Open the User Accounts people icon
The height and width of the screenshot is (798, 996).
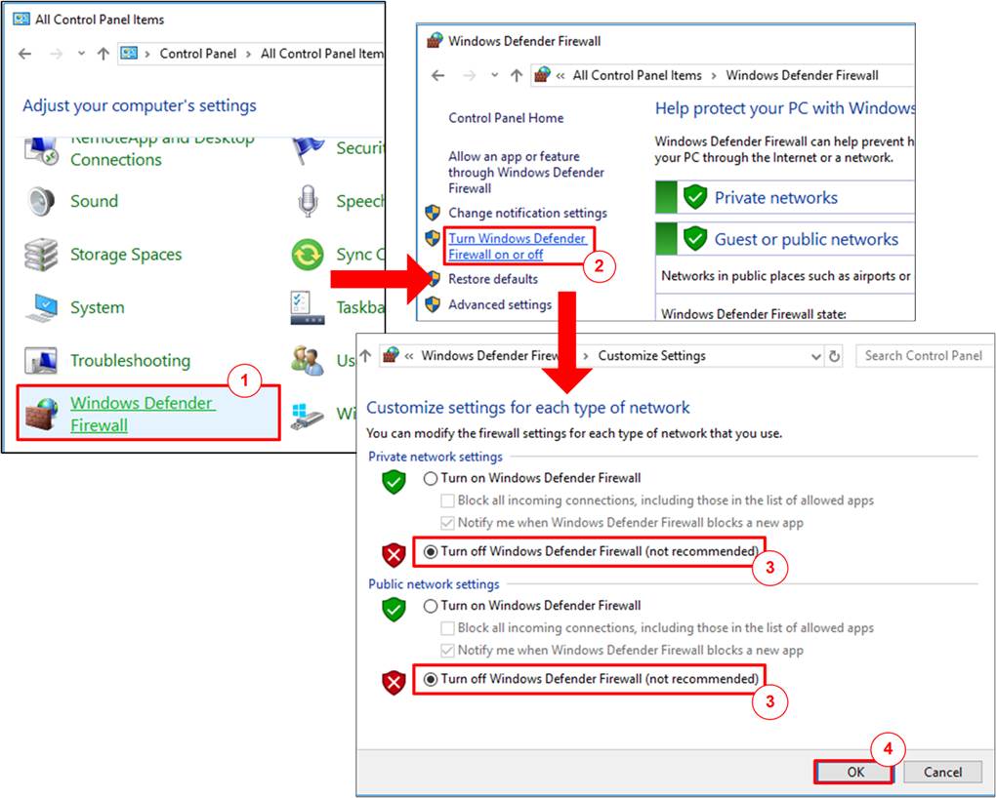click(x=308, y=360)
